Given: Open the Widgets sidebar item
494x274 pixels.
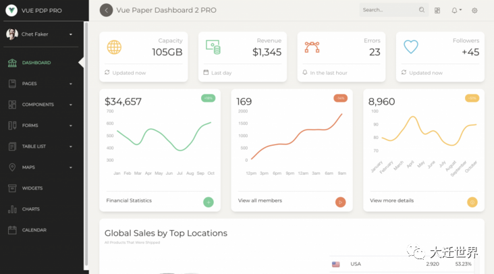Looking at the screenshot, I should point(32,188).
